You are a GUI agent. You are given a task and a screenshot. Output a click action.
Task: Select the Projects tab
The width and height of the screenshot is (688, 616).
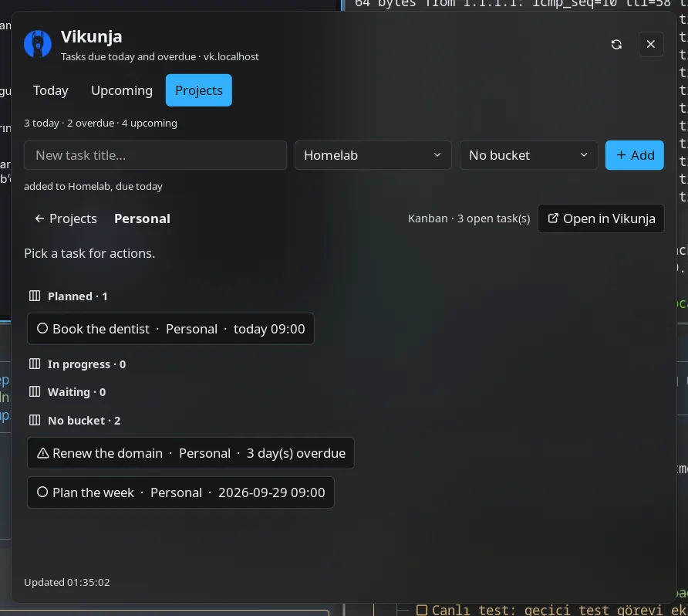click(x=199, y=90)
